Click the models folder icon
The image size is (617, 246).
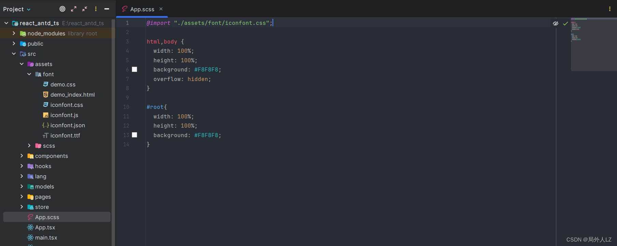point(31,187)
